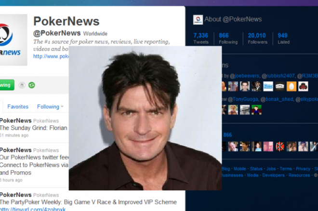Visit the @joebeevers profile link
Image resolution: width=318 pixels, height=211 pixels.
click(x=244, y=76)
